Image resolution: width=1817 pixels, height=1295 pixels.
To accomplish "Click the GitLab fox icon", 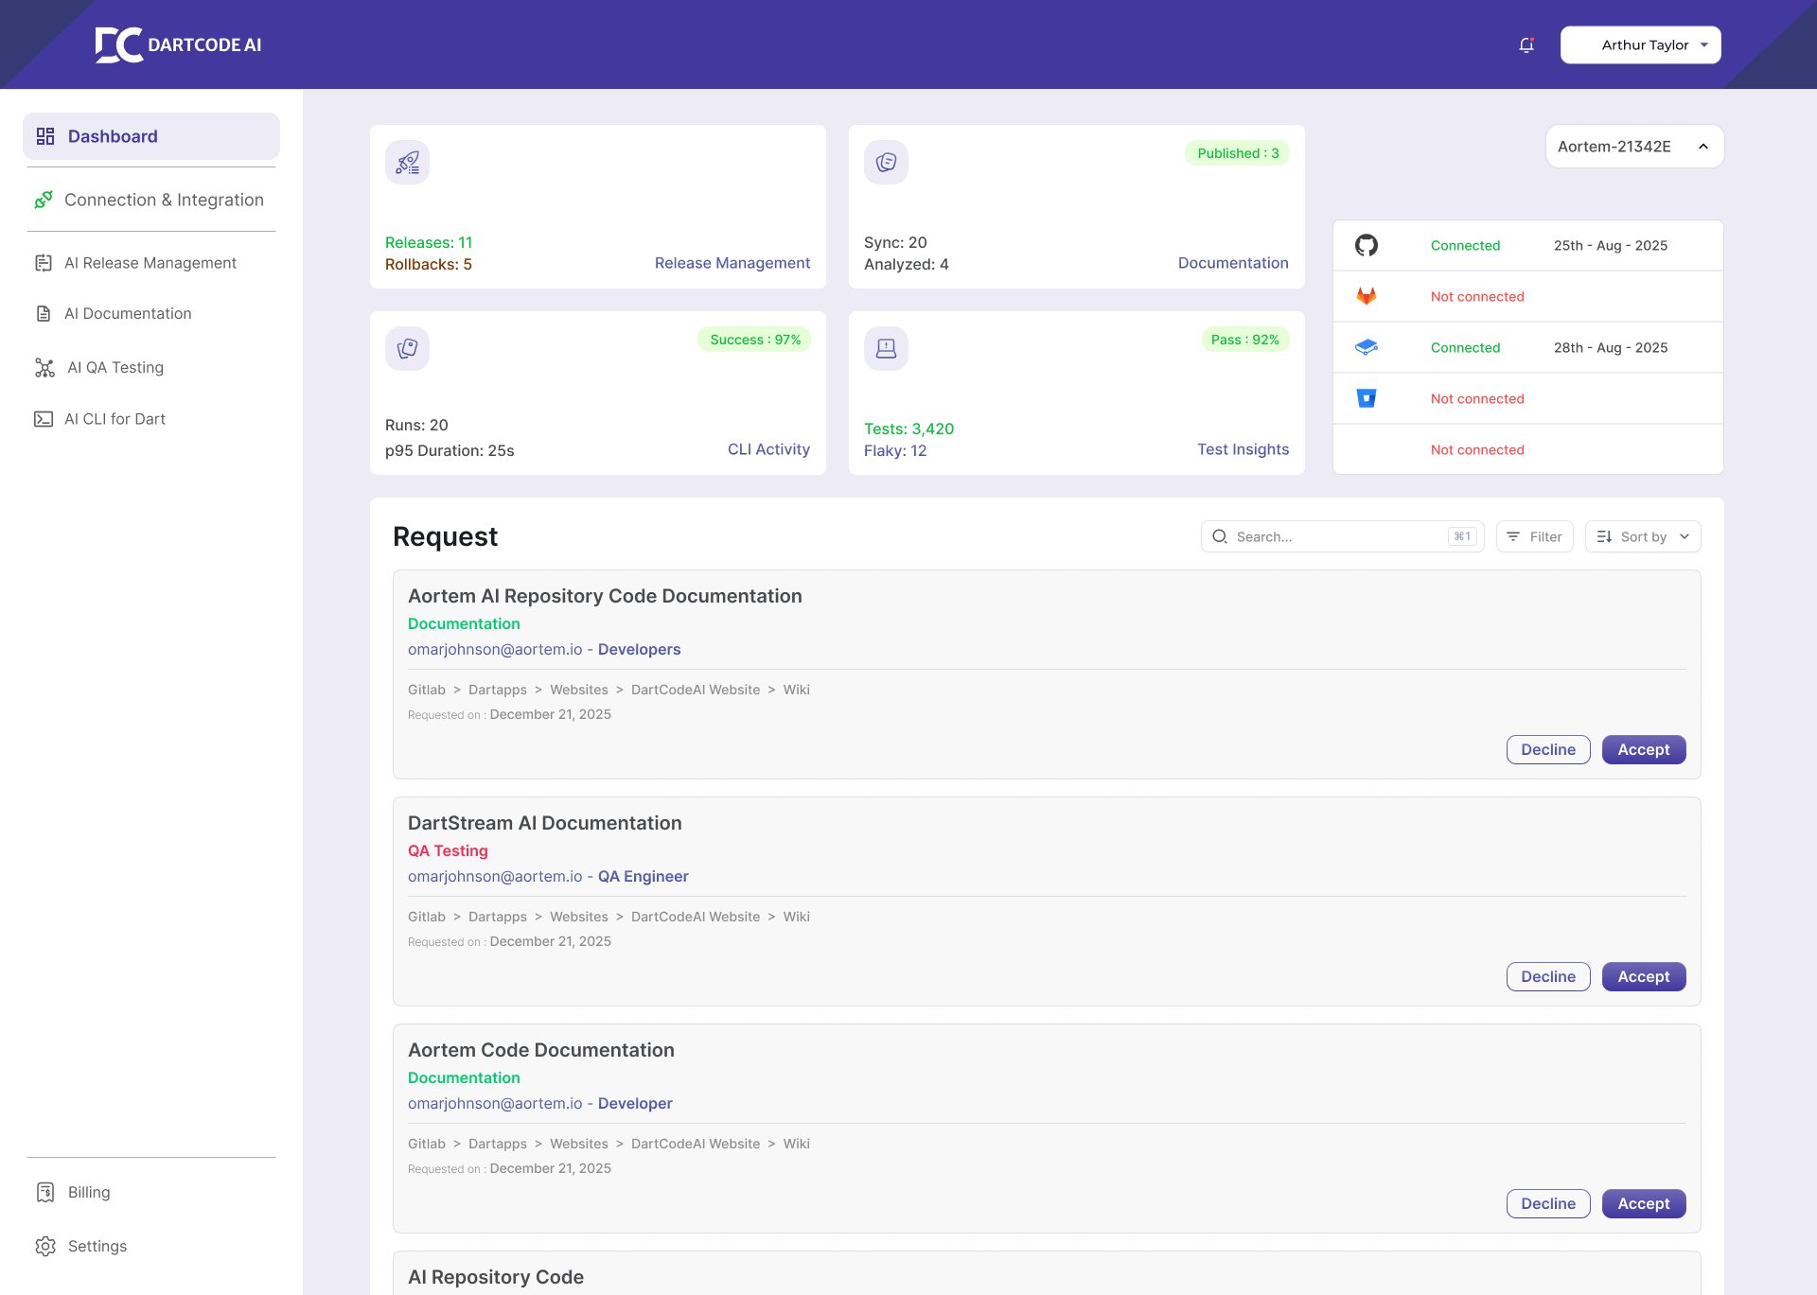I will point(1367,296).
